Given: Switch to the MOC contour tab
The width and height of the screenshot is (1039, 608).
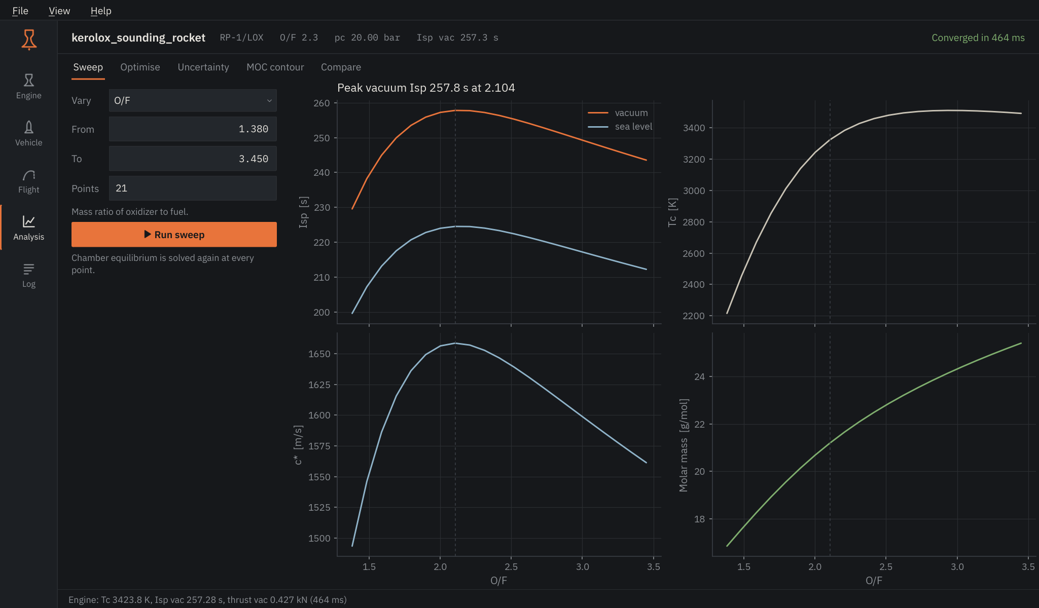Looking at the screenshot, I should point(275,67).
